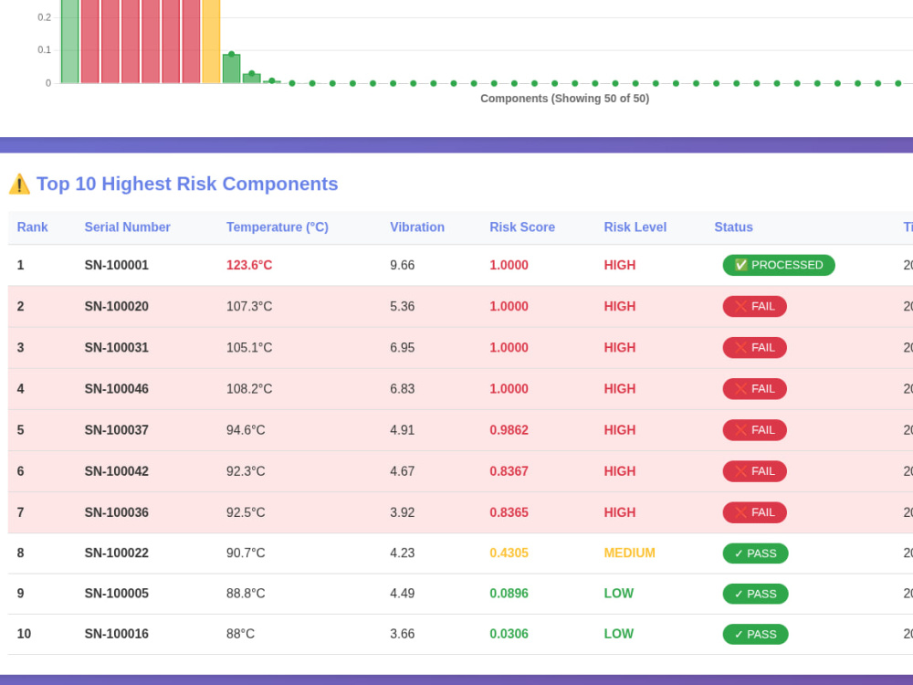Image resolution: width=913 pixels, height=685 pixels.
Task: Click the Top 10 Highest Risk Components heading
Action: pyautogui.click(x=187, y=184)
